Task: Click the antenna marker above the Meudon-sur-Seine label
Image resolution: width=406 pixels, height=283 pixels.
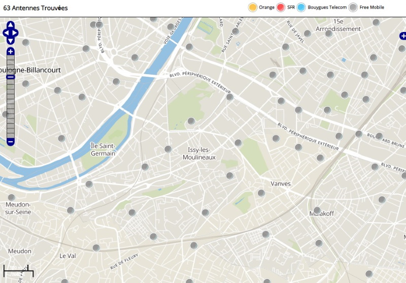Action: pyautogui.click(x=11, y=197)
